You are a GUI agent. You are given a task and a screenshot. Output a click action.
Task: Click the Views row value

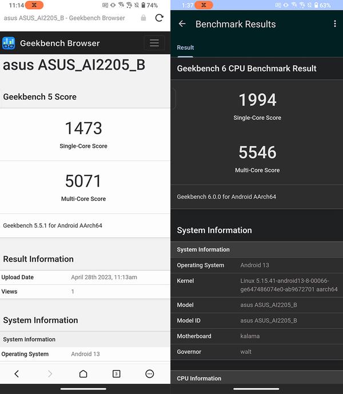click(x=73, y=291)
